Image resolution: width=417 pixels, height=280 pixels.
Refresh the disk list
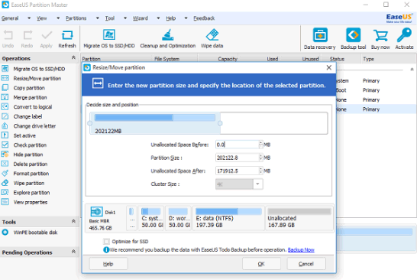(x=67, y=39)
